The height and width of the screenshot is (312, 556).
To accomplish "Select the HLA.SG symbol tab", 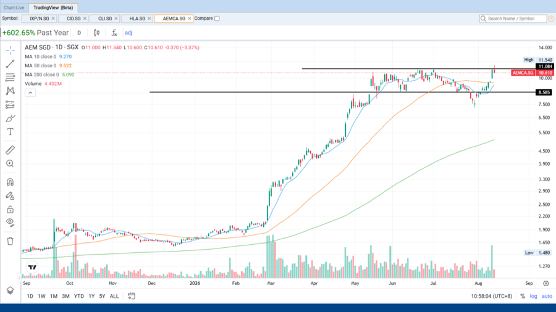I will point(137,18).
